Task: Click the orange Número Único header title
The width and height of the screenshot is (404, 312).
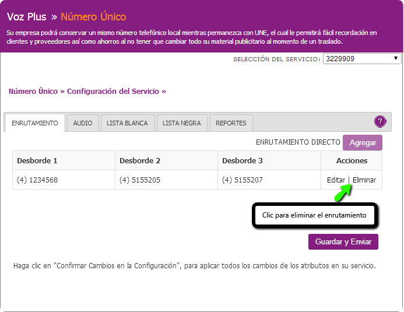Action: [x=93, y=17]
